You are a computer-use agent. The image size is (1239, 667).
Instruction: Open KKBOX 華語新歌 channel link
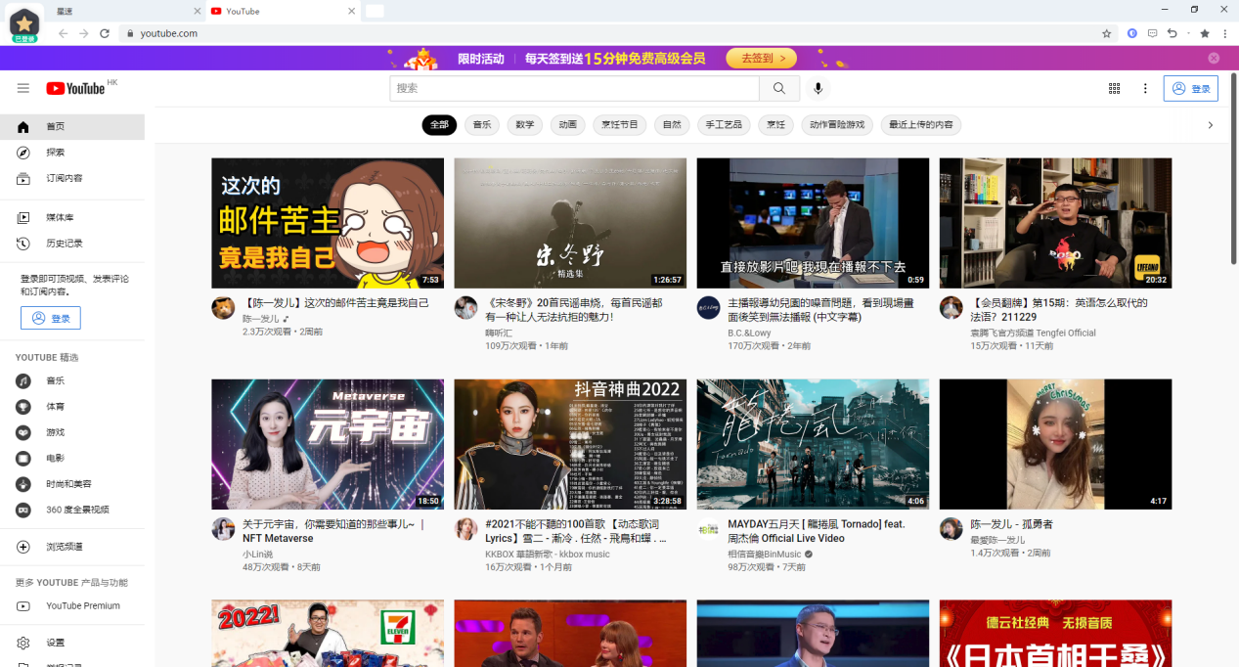[x=548, y=554]
